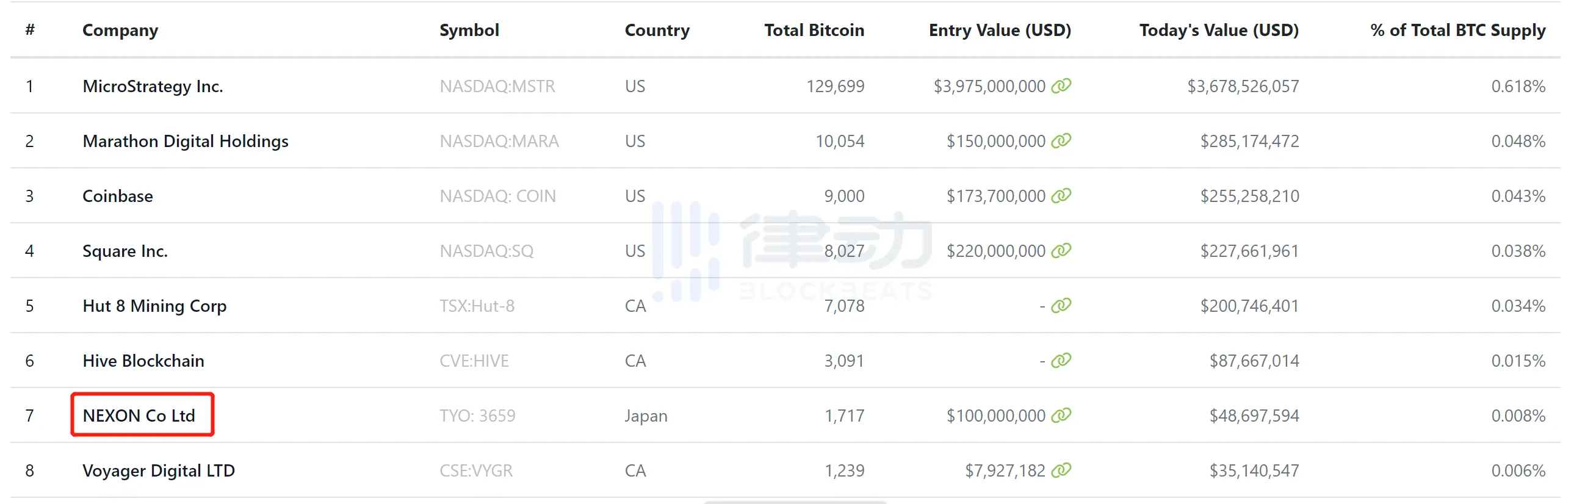Screen dimensions: 1585x504
Task: Click MicroStrategy entry value link icon
Action: 1061,85
